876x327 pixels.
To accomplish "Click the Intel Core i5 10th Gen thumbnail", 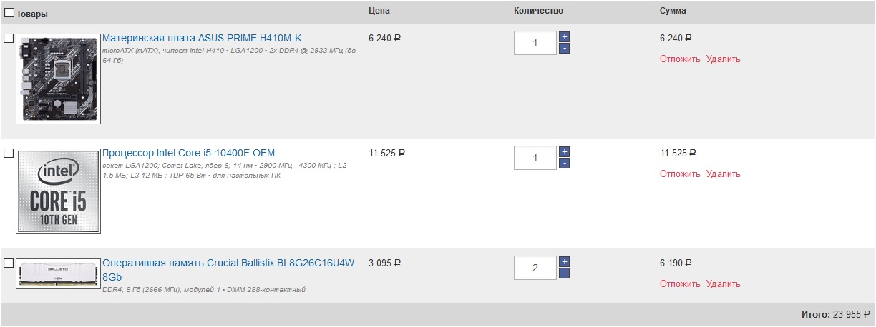I will (58, 191).
